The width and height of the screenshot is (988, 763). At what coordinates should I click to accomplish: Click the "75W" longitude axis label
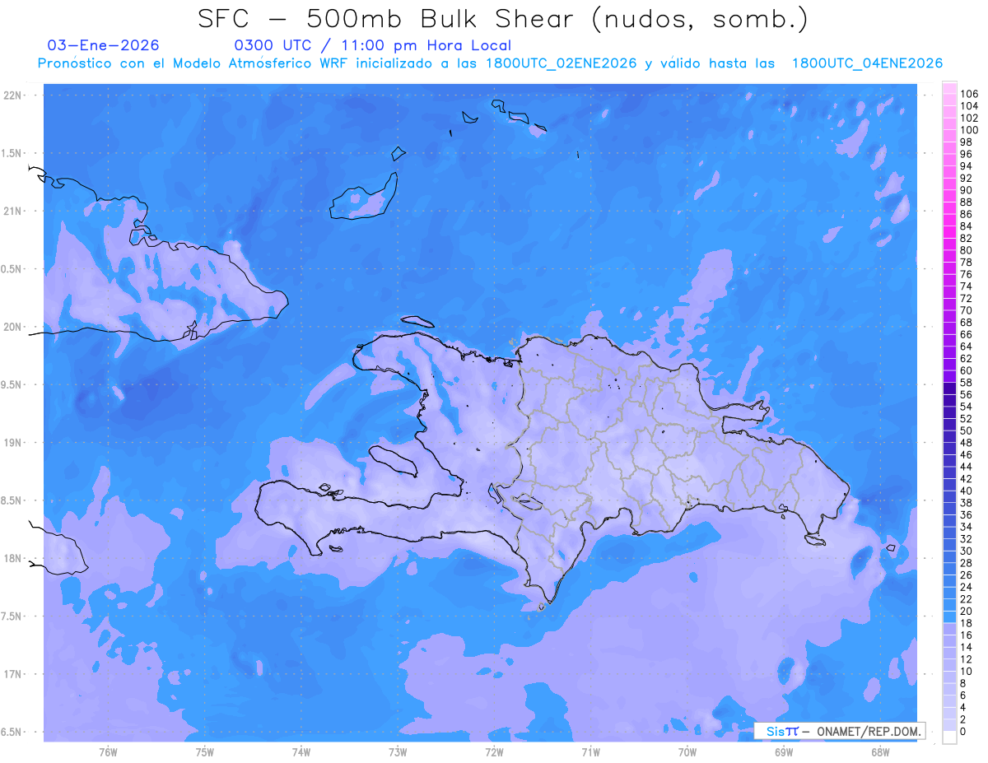[x=205, y=751]
